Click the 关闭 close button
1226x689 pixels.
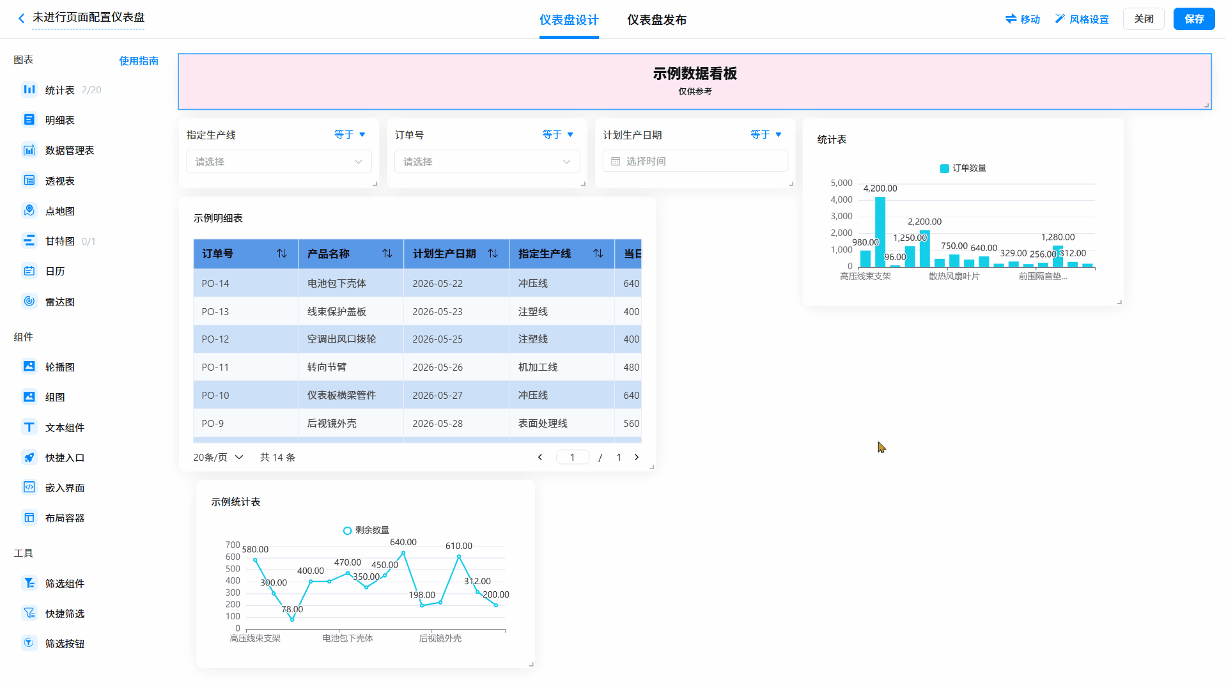[1144, 19]
